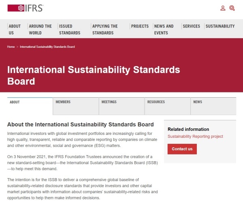Open Sustainability Reporting project link

(x=195, y=137)
